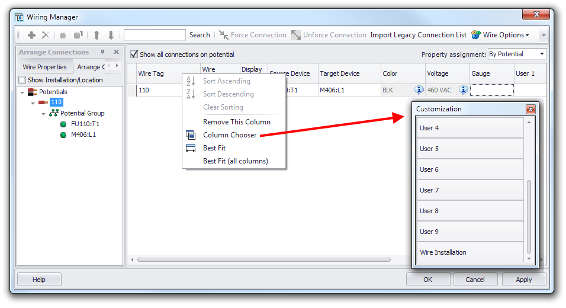
Task: Enable Show Installation/Location checkbox
Action: click(x=22, y=80)
